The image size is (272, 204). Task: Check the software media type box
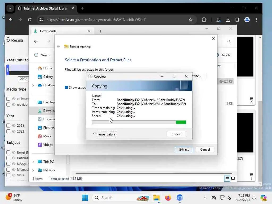click(x=8, y=99)
